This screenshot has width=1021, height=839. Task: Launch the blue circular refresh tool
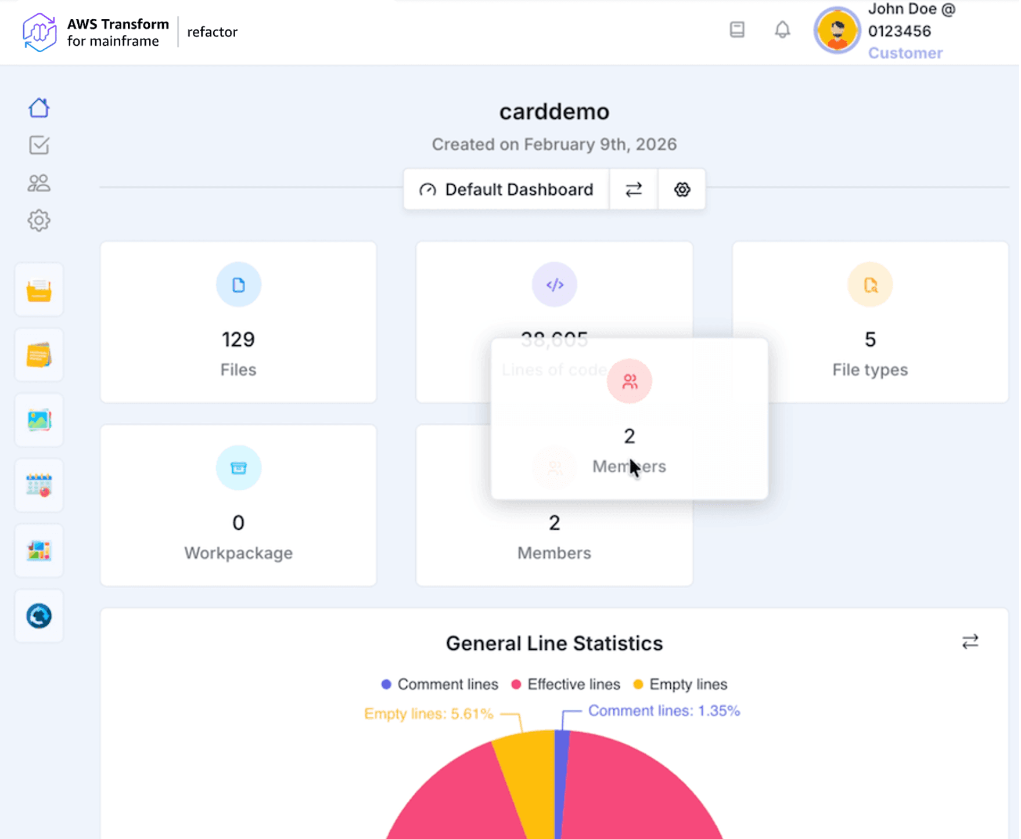point(39,616)
